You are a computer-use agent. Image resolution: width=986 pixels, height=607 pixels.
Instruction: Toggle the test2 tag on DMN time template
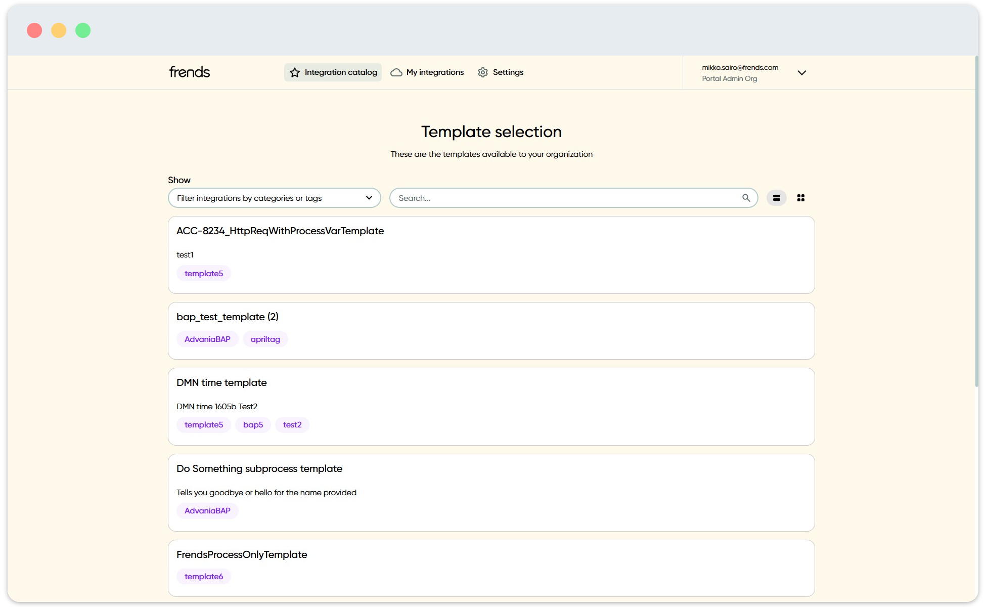[x=292, y=425]
